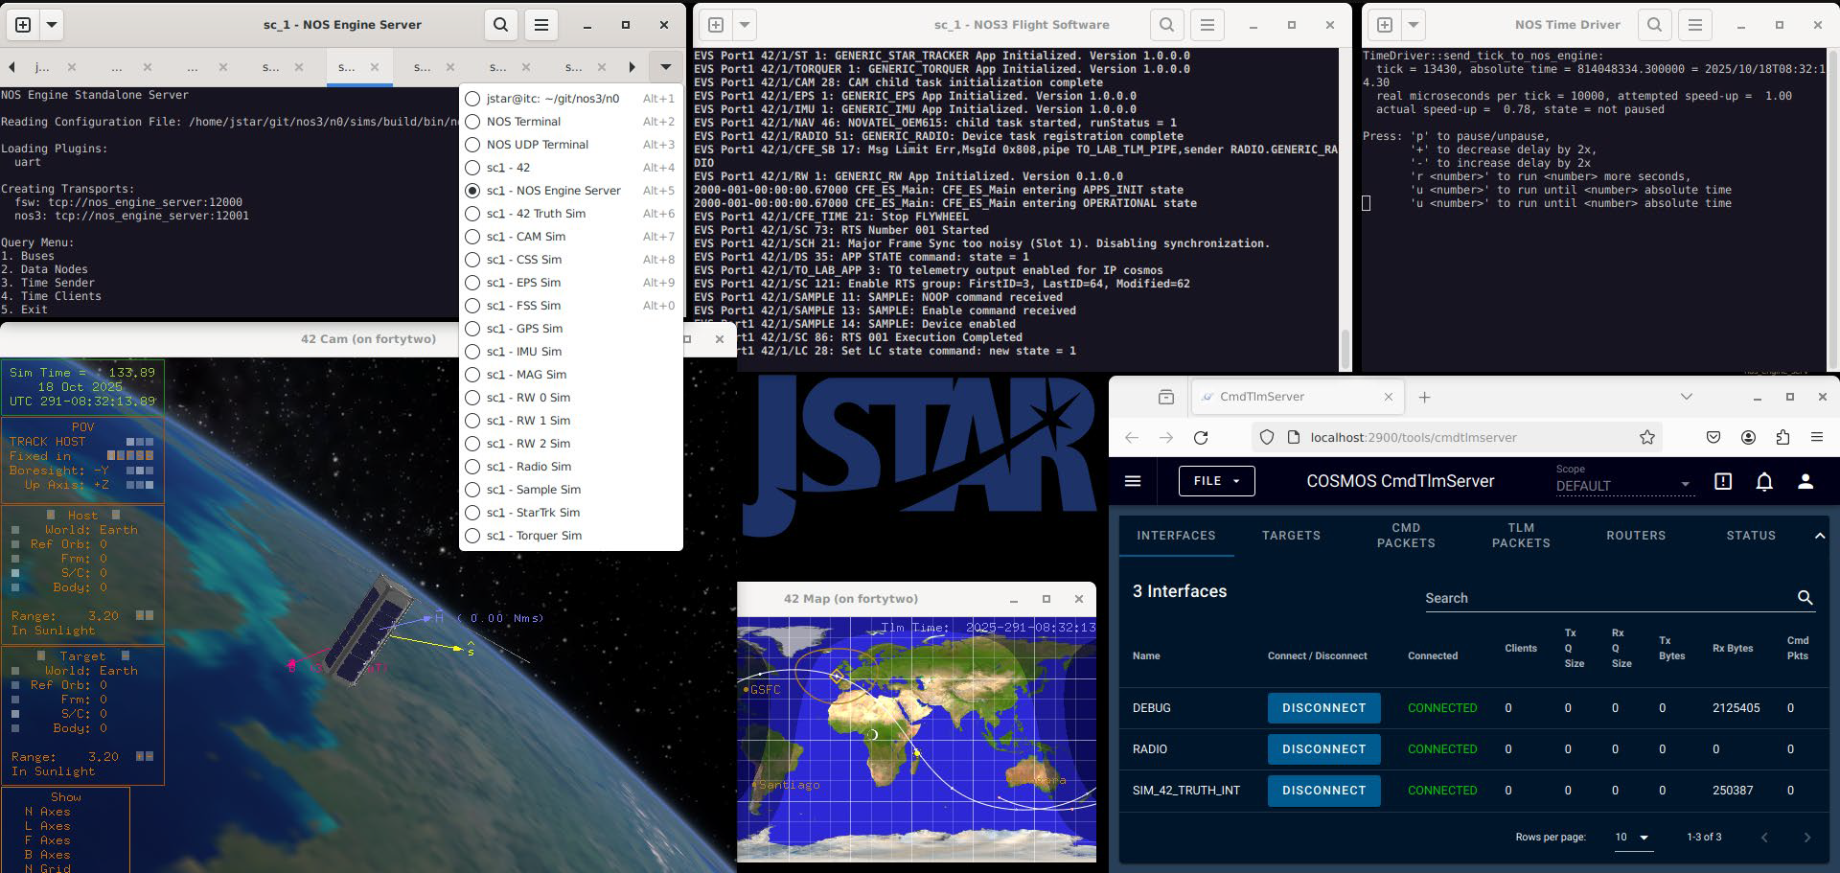The image size is (1840, 873).
Task: Open search in NOS3 Flight Software terminal
Action: tap(1166, 25)
